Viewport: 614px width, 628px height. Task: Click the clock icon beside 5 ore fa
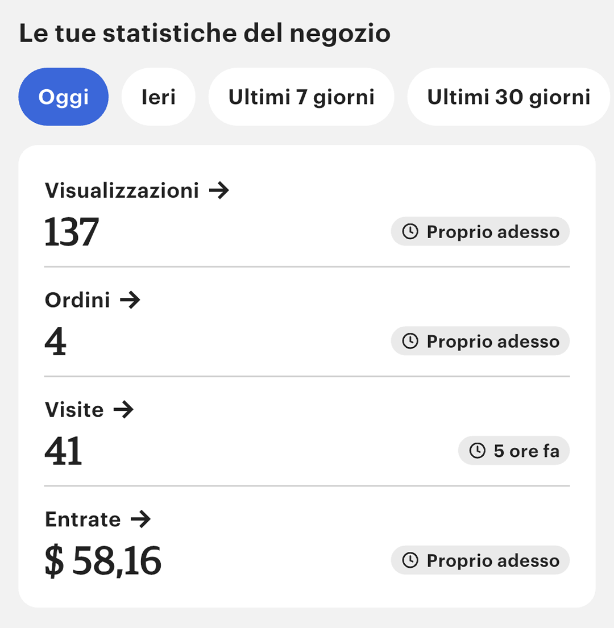point(478,451)
